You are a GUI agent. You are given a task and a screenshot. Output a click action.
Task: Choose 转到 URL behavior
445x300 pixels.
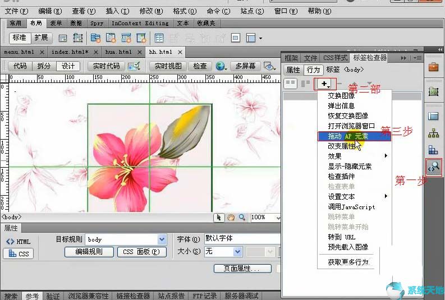point(342,237)
